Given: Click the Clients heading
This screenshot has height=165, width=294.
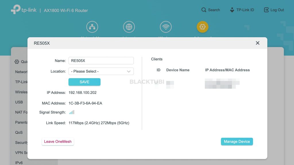Looking at the screenshot, I should click(157, 59).
